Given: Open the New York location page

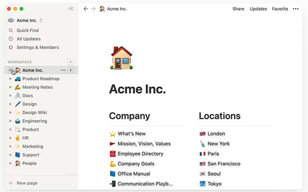Looking at the screenshot, I should 218,144.
